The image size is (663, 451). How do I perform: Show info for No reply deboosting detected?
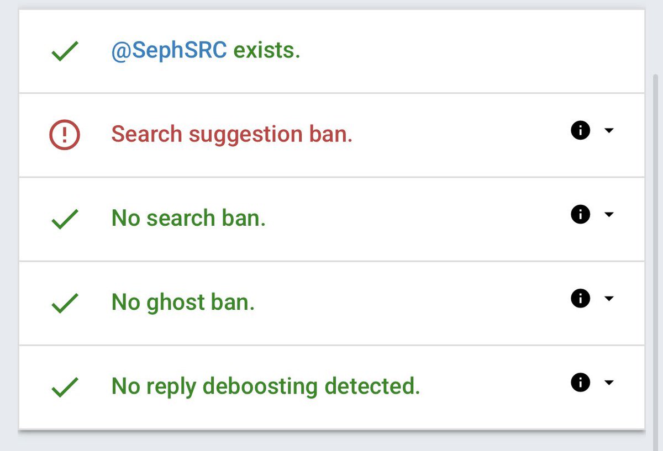click(x=580, y=383)
